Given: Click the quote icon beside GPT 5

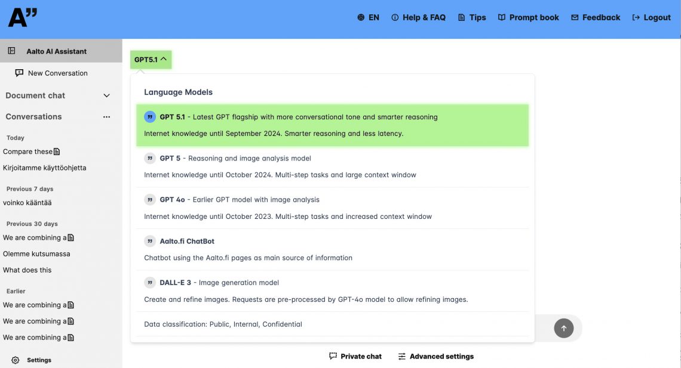Looking at the screenshot, I should 150,158.
